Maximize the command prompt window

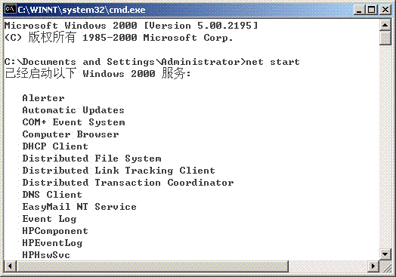[372, 10]
